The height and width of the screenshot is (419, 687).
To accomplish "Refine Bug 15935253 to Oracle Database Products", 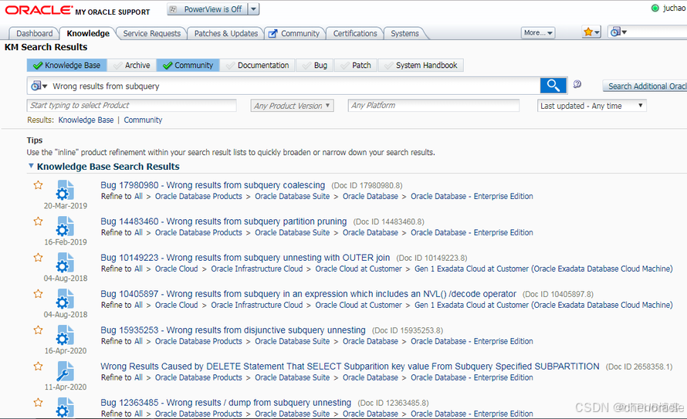I will [198, 341].
